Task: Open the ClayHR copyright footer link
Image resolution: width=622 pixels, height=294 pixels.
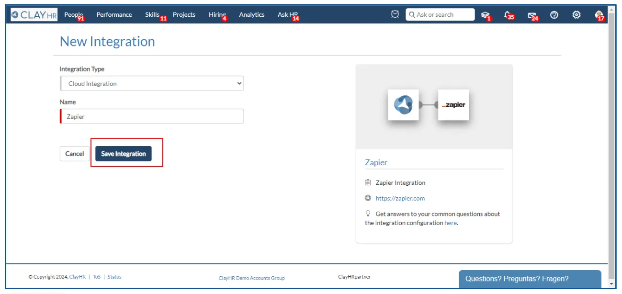Action: pyautogui.click(x=78, y=277)
